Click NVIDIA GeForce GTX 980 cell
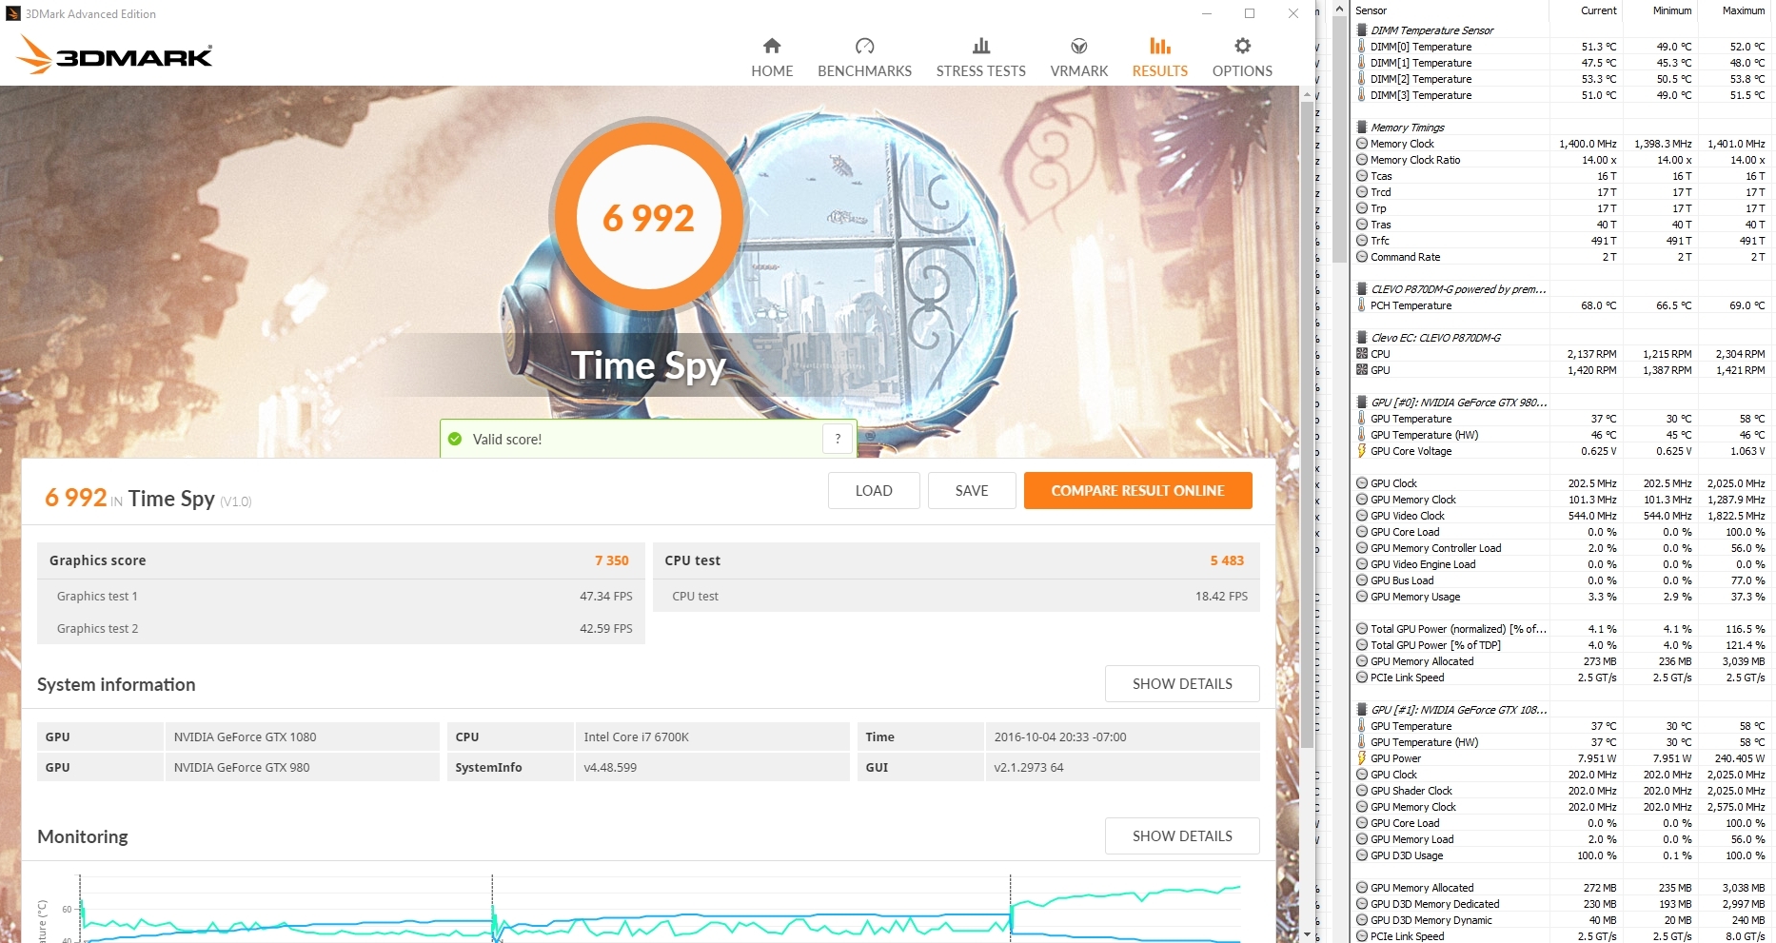 (303, 767)
